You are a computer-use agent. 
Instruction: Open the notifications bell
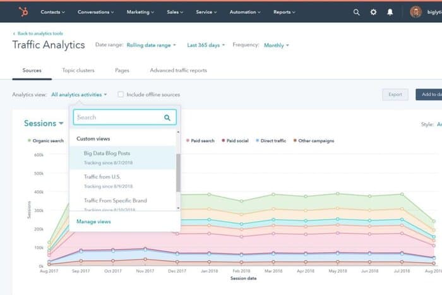(390, 12)
